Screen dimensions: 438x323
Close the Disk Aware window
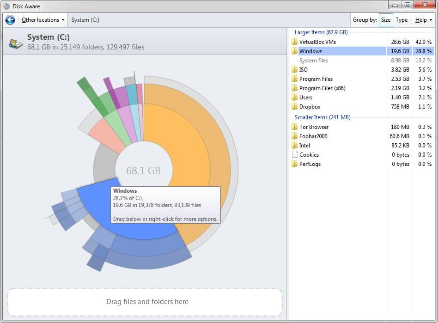click(x=425, y=5)
